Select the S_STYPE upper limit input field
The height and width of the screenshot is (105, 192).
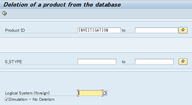tap(154, 62)
